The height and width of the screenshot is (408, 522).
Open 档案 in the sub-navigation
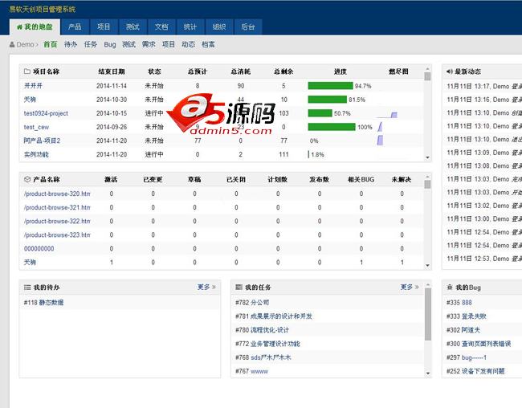(x=208, y=44)
